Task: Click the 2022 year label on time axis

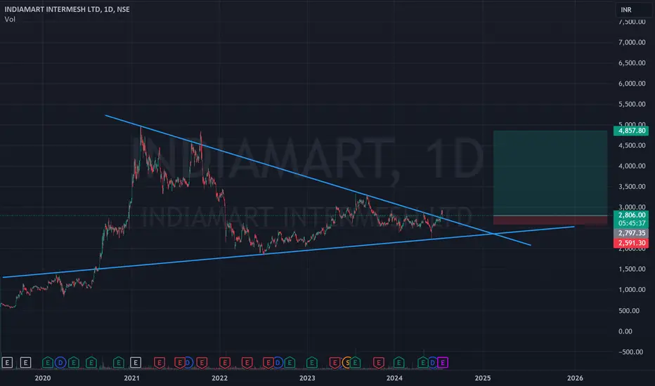Action: (220, 378)
